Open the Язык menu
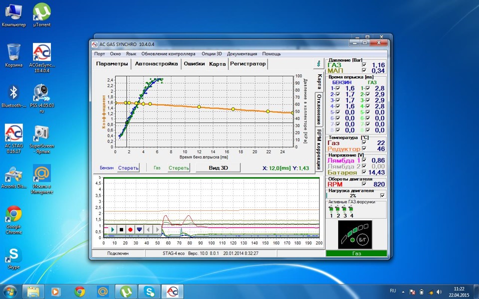 tap(131, 54)
